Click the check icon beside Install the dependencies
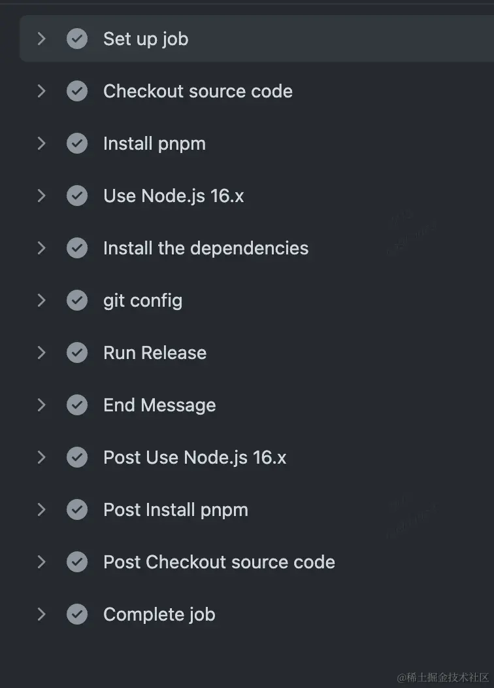 77,248
